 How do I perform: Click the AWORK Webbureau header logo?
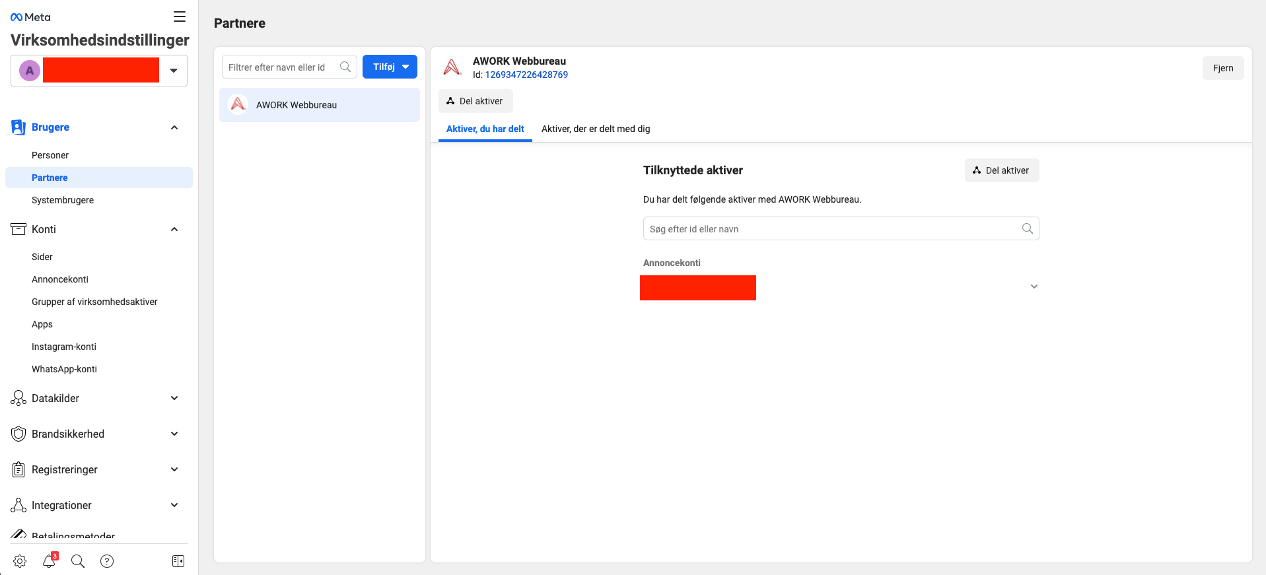(x=452, y=67)
